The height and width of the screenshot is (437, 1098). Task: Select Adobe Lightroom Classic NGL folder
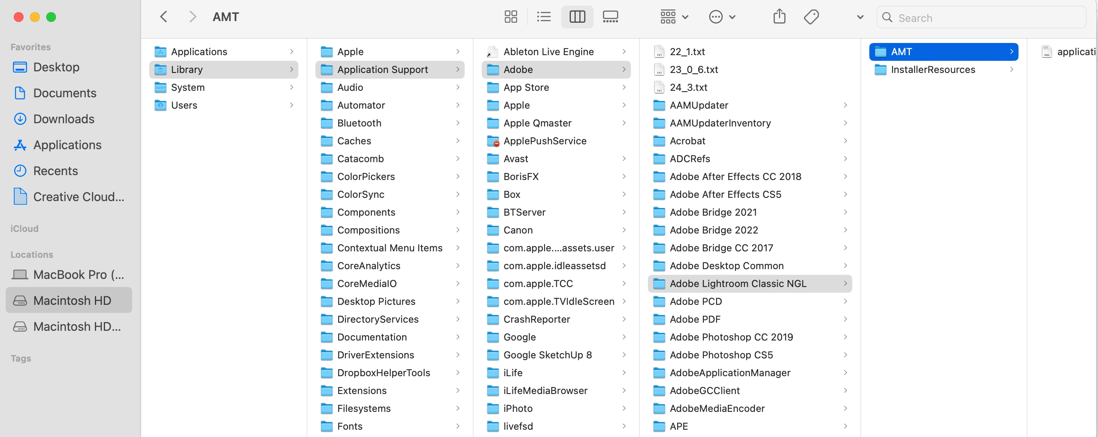click(x=750, y=283)
